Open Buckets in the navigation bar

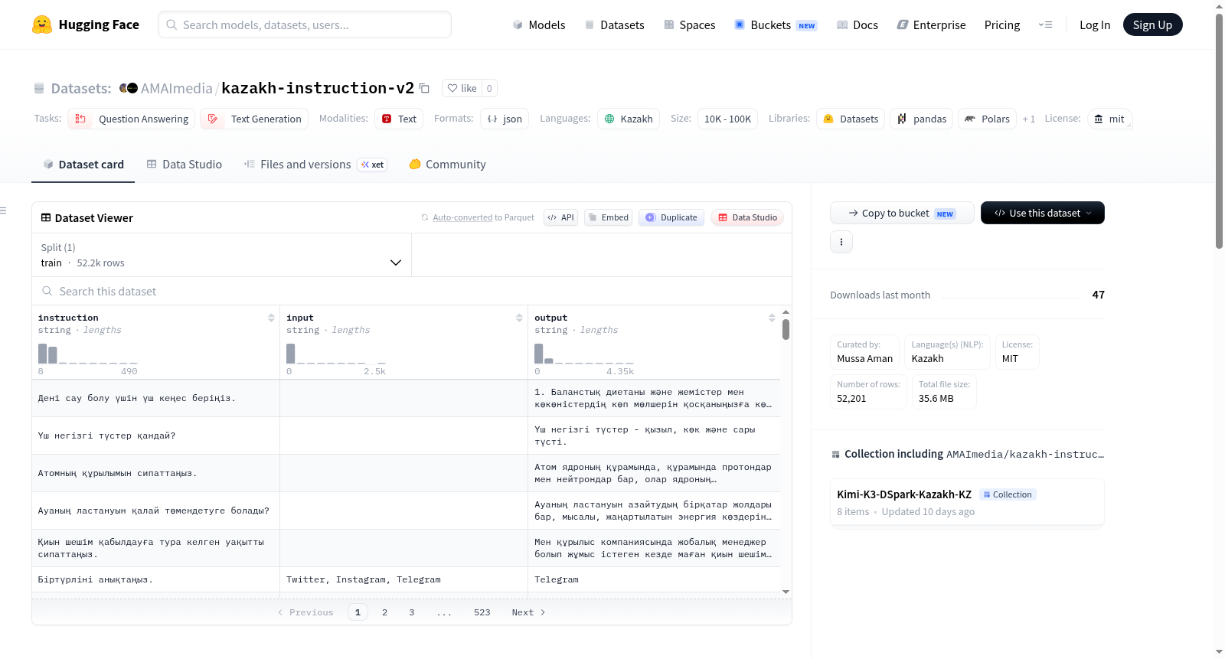pyautogui.click(x=776, y=24)
